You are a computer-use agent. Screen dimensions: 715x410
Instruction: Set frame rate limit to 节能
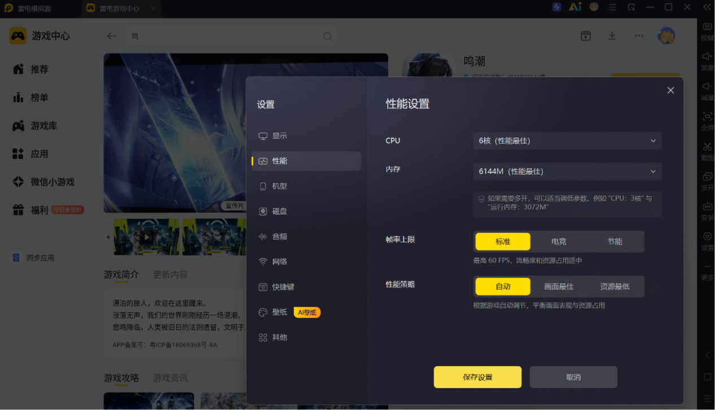tap(615, 241)
